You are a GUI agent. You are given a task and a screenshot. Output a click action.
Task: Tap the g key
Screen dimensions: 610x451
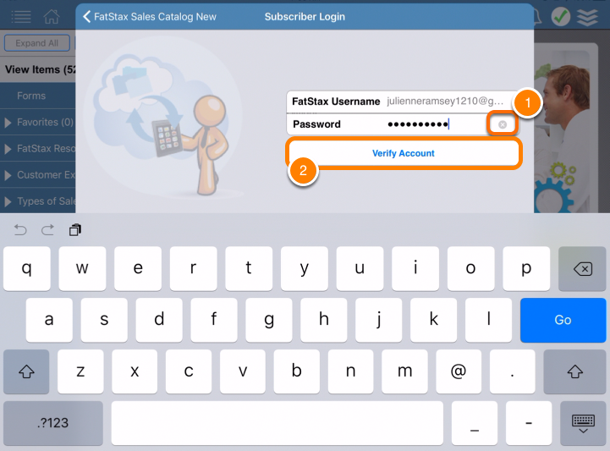(x=269, y=320)
